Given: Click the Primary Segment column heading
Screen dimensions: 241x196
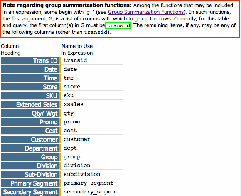Looking at the screenshot, I should pos(31,183).
